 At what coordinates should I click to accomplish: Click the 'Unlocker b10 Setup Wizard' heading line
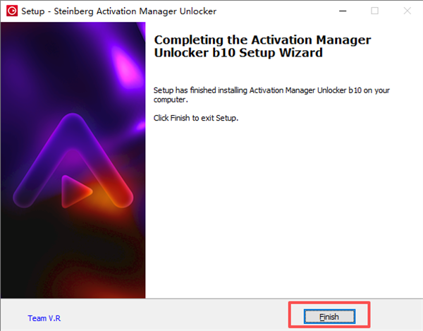point(238,52)
